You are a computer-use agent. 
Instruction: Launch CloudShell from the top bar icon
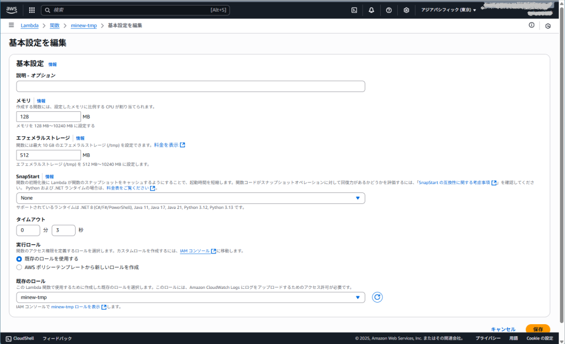[354, 10]
